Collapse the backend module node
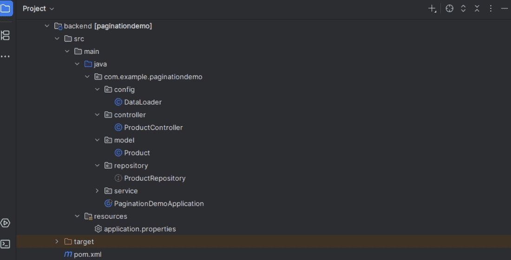 [x=47, y=26]
